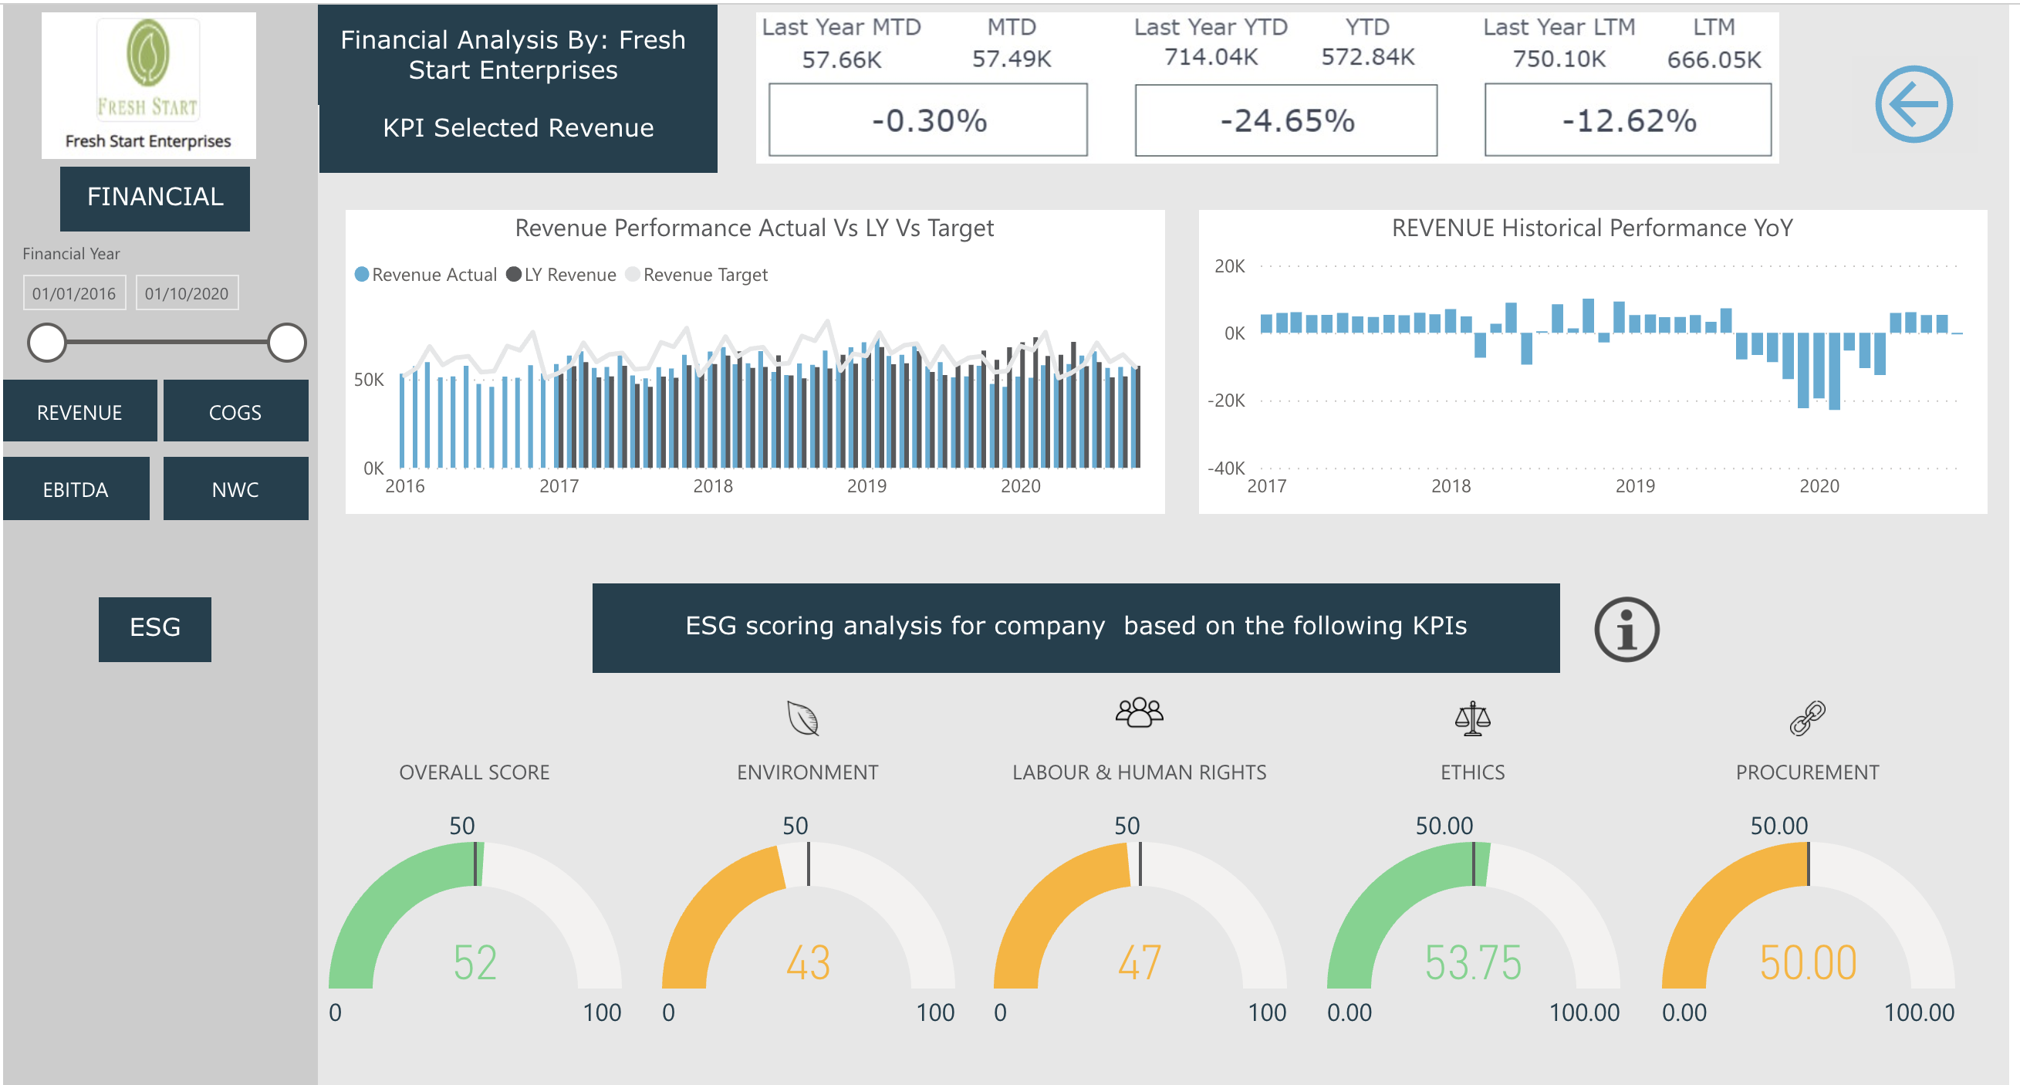Click the Revenue Actual legend marker

coord(362,274)
